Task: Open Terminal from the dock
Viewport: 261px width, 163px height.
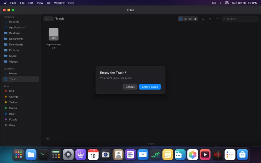Action: (x=43, y=155)
